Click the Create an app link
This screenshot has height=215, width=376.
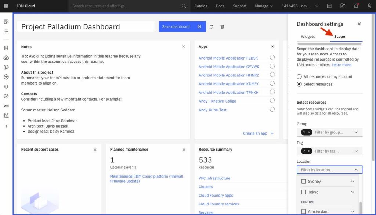(258, 133)
